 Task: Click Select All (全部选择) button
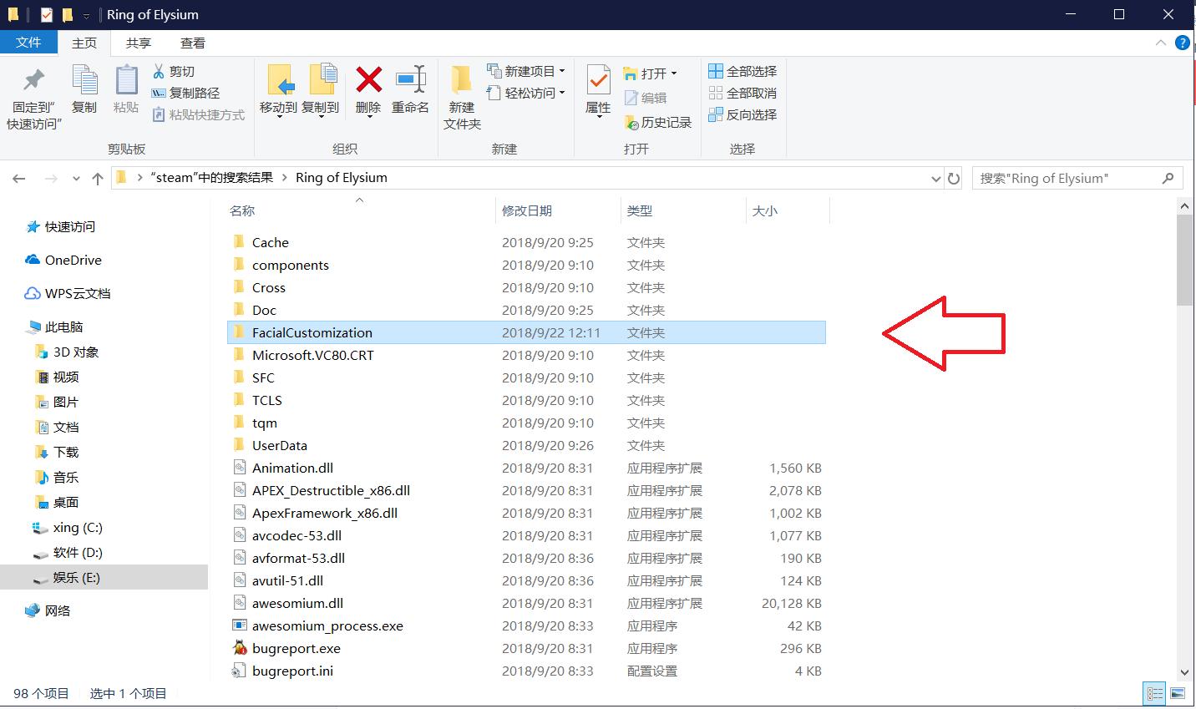[742, 71]
